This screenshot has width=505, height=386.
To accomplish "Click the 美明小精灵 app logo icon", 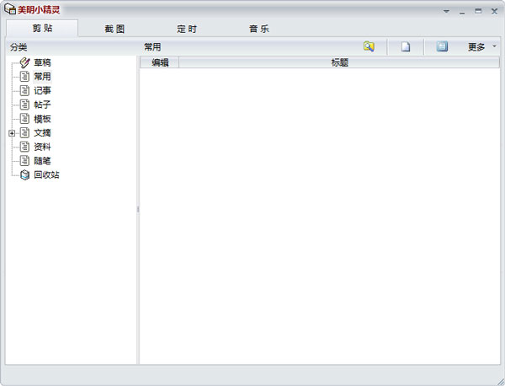I will coord(10,9).
